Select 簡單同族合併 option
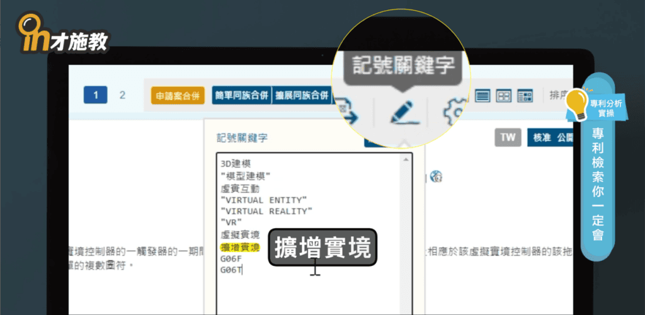 (241, 96)
